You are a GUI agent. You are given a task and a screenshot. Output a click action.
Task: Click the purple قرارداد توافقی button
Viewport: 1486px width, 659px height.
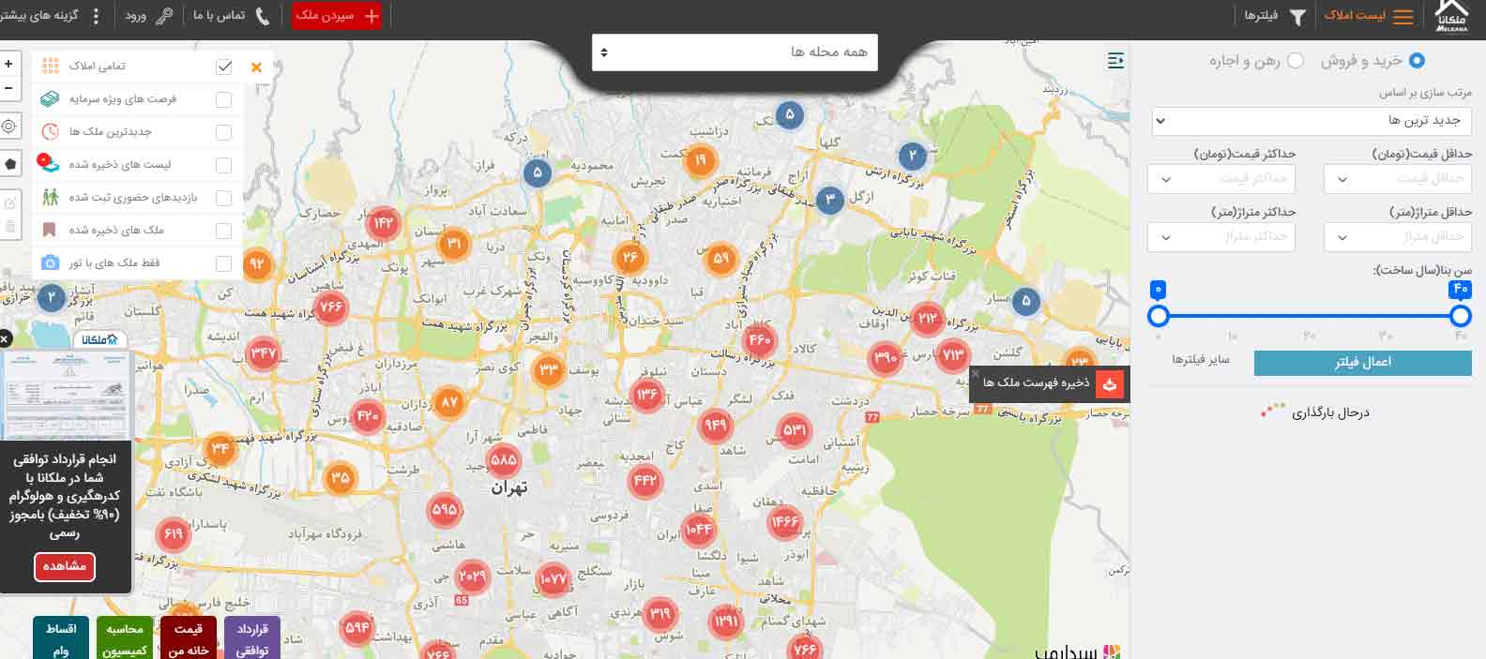pyautogui.click(x=252, y=638)
